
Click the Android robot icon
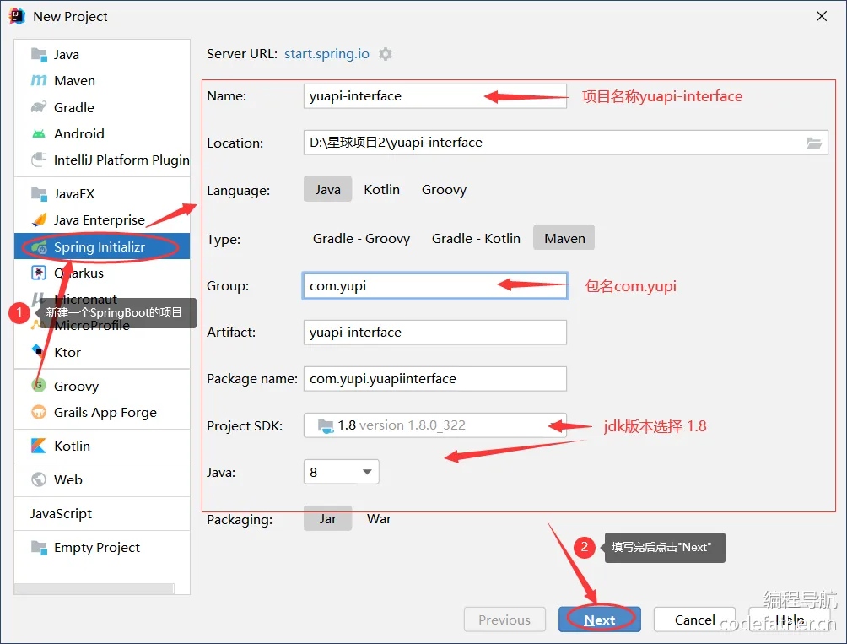click(39, 133)
